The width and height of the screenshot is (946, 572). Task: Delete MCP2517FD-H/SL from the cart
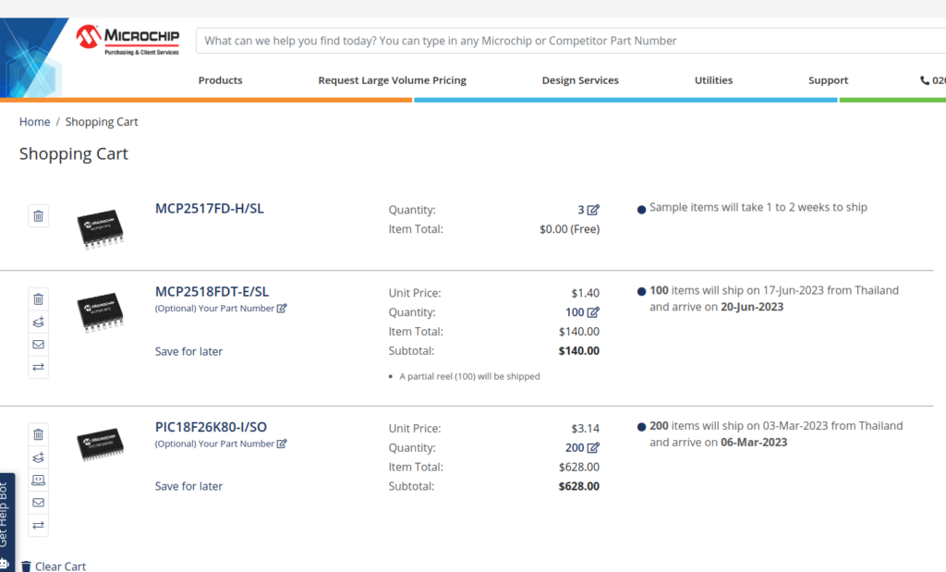click(x=38, y=216)
